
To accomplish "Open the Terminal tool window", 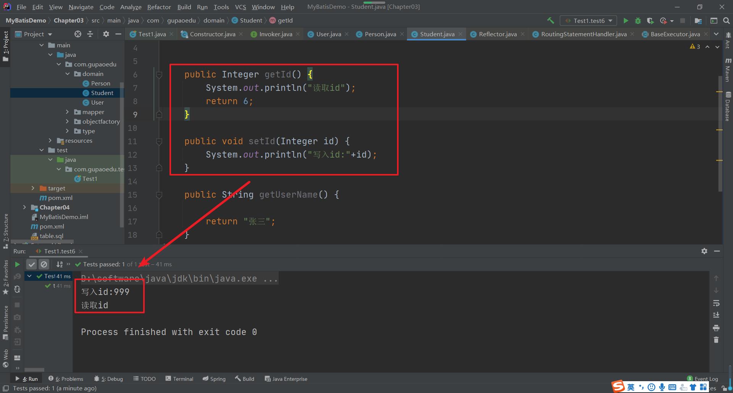I will pos(179,379).
